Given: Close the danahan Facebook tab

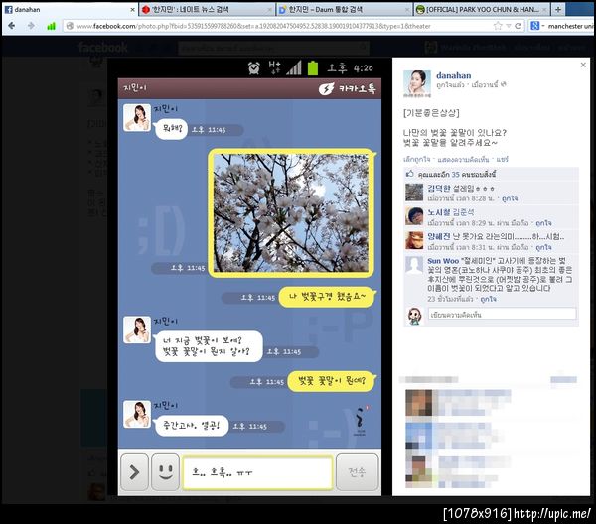Looking at the screenshot, I should pyautogui.click(x=133, y=10).
